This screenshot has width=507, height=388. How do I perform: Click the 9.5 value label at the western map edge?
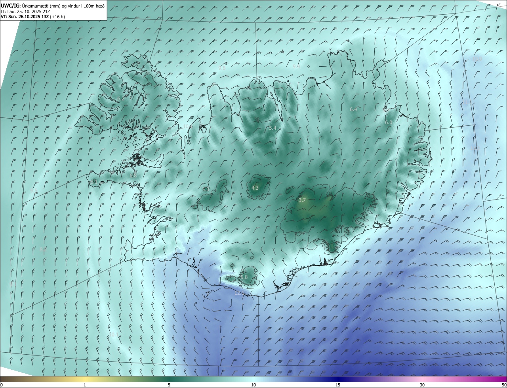pos(34,191)
